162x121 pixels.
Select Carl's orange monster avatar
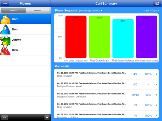point(5,19)
